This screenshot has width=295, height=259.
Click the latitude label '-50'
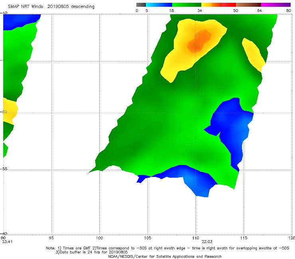[4, 112]
